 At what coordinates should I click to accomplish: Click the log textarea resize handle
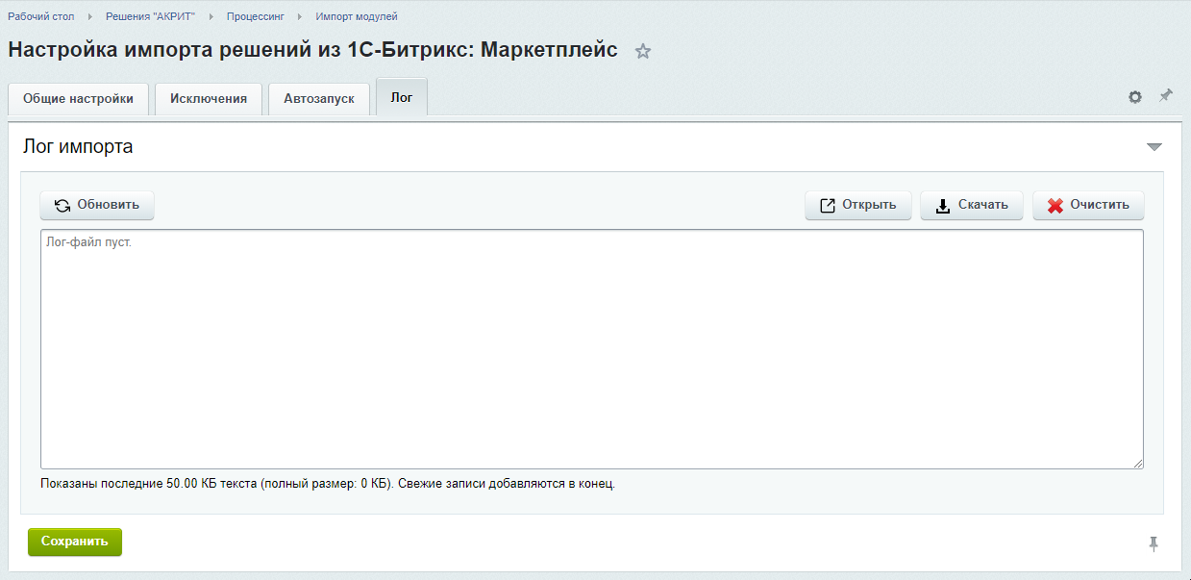point(1138,464)
